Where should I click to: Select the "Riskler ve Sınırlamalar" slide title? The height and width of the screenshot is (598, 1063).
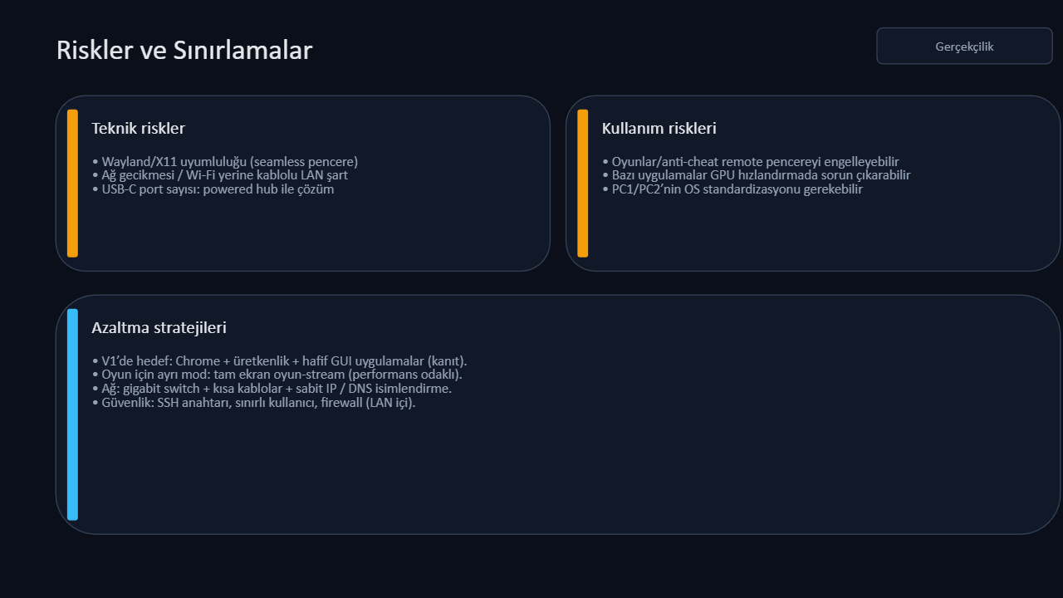[184, 50]
